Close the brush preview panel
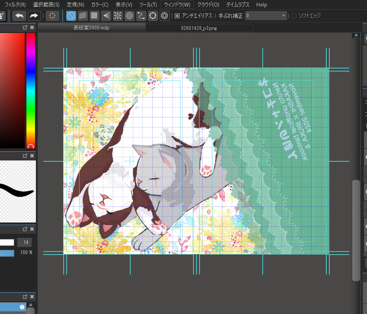Viewport: 367px width, 314px height. point(32,156)
